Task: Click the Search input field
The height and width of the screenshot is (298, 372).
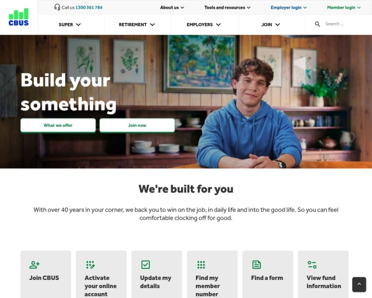Action: coord(345,24)
